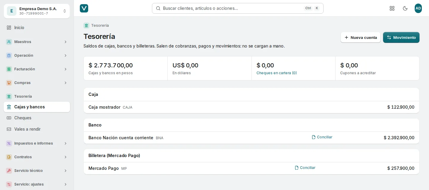The image size is (429, 190).
Task: Expand the Operación chevron
Action: (66, 56)
